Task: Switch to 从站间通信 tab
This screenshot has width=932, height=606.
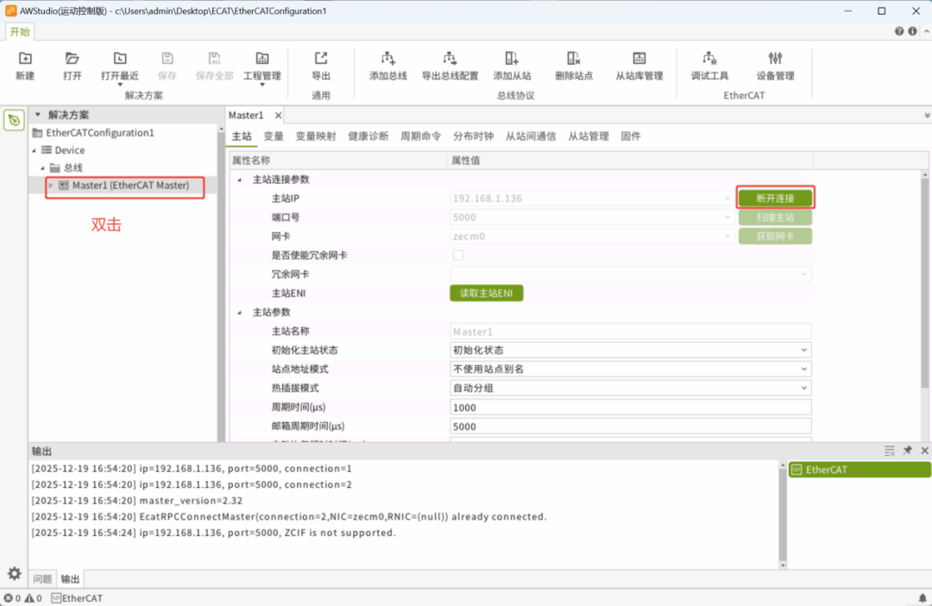Action: (530, 136)
